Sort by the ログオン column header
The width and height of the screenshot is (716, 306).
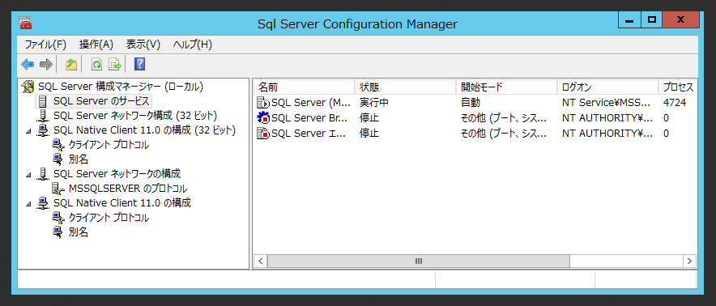tap(607, 87)
